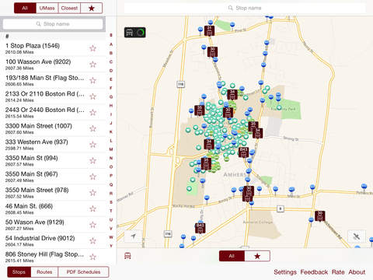
Task: Toggle star for 333 Western Ave
Action: tap(92, 145)
